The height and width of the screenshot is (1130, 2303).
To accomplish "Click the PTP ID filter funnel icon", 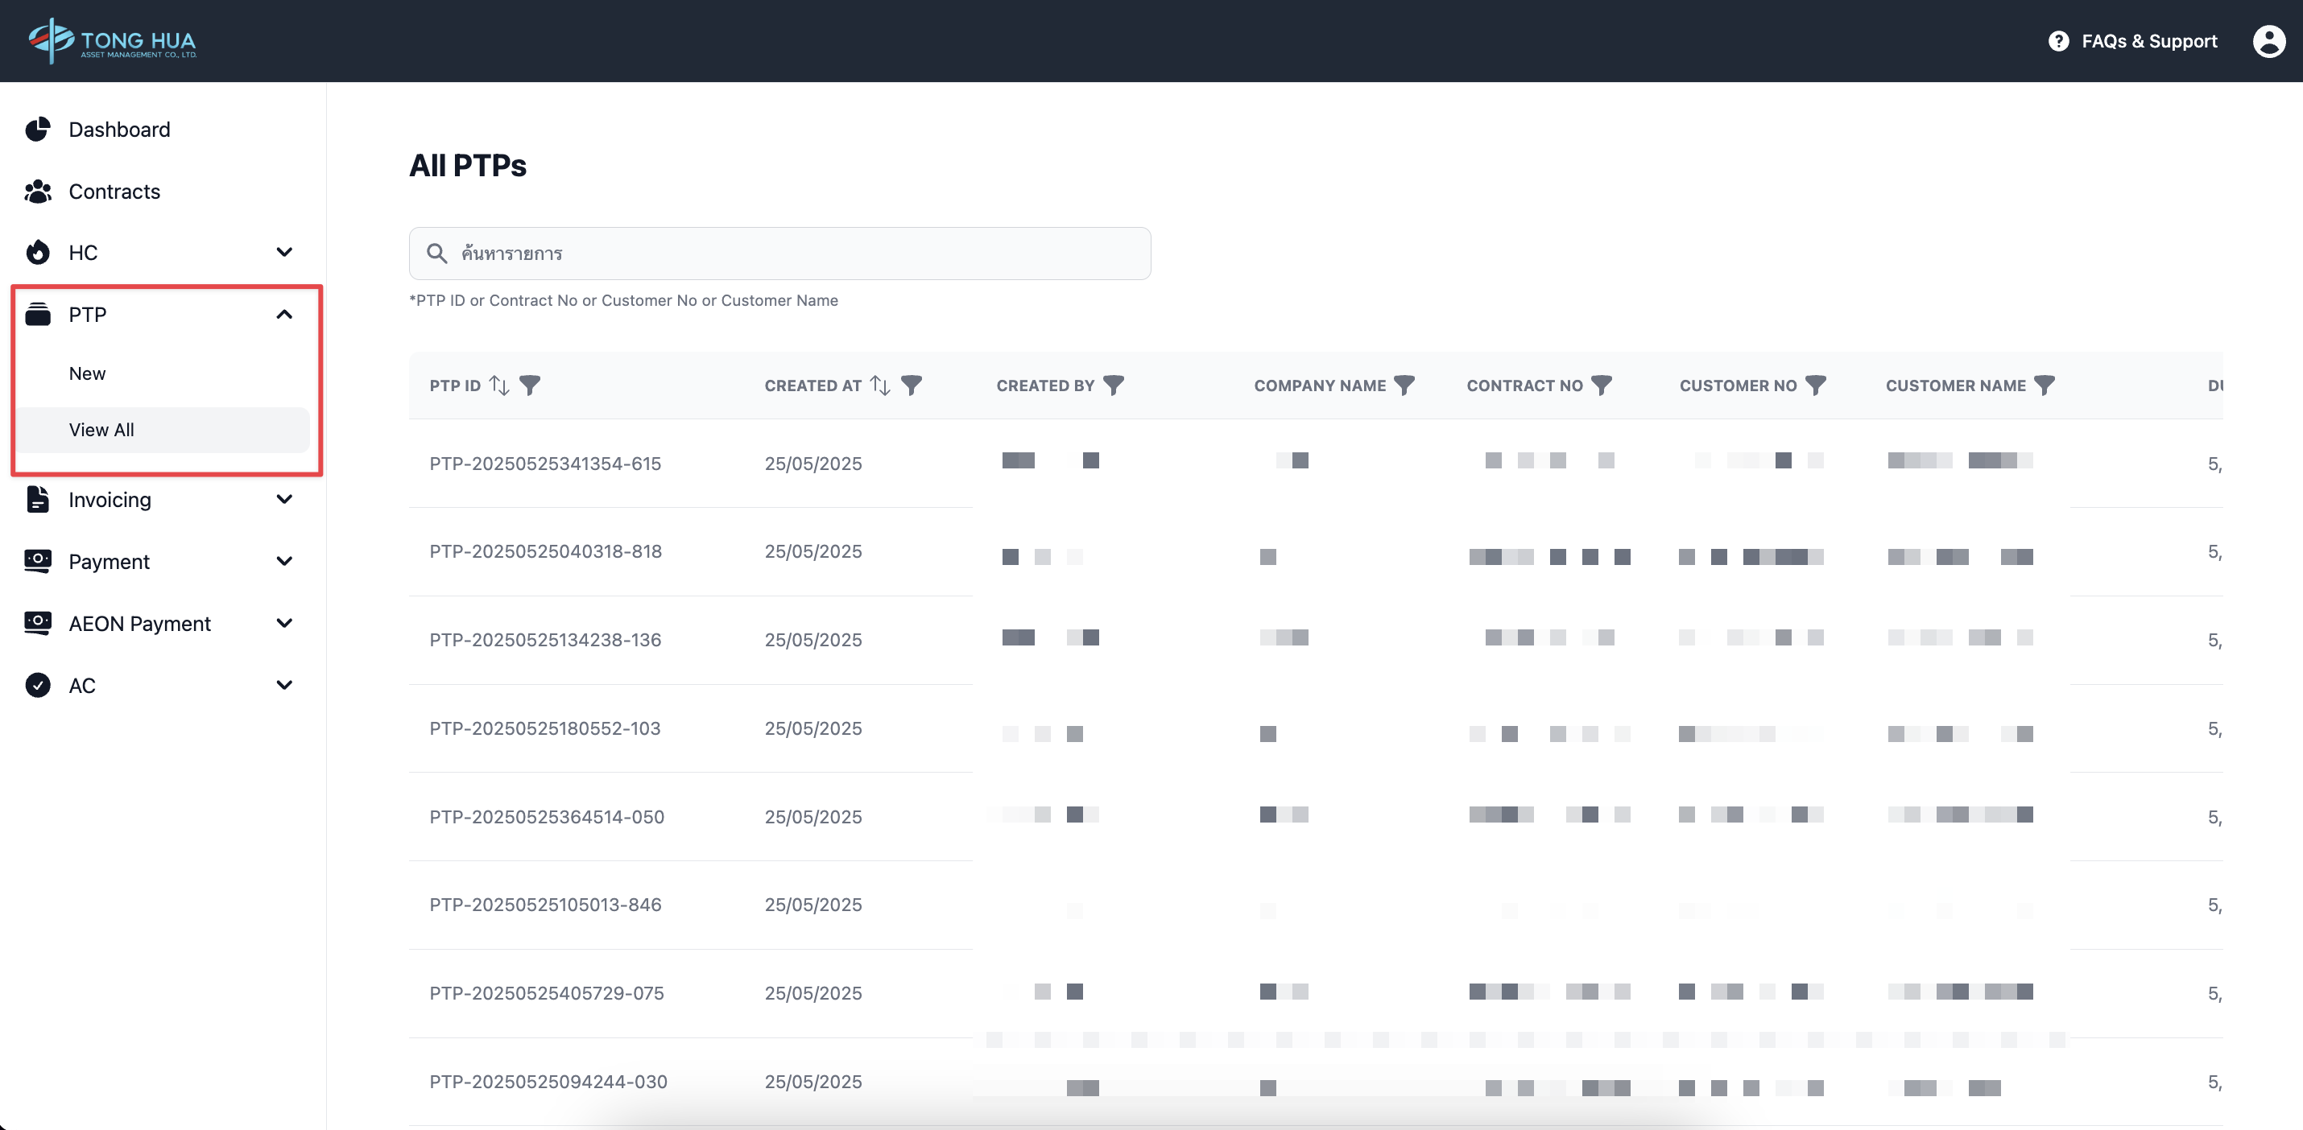I will tap(530, 385).
